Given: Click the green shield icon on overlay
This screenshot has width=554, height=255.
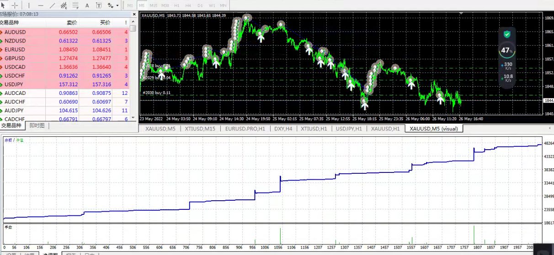Looking at the screenshot, I should pyautogui.click(x=506, y=34).
